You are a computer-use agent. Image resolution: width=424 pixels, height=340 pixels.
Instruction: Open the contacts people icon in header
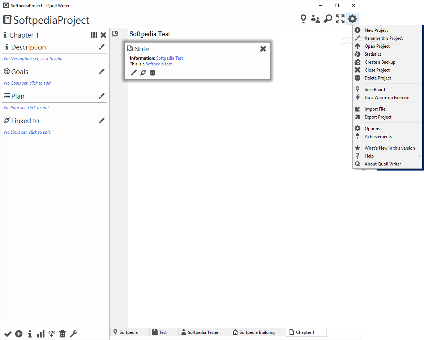tap(315, 19)
